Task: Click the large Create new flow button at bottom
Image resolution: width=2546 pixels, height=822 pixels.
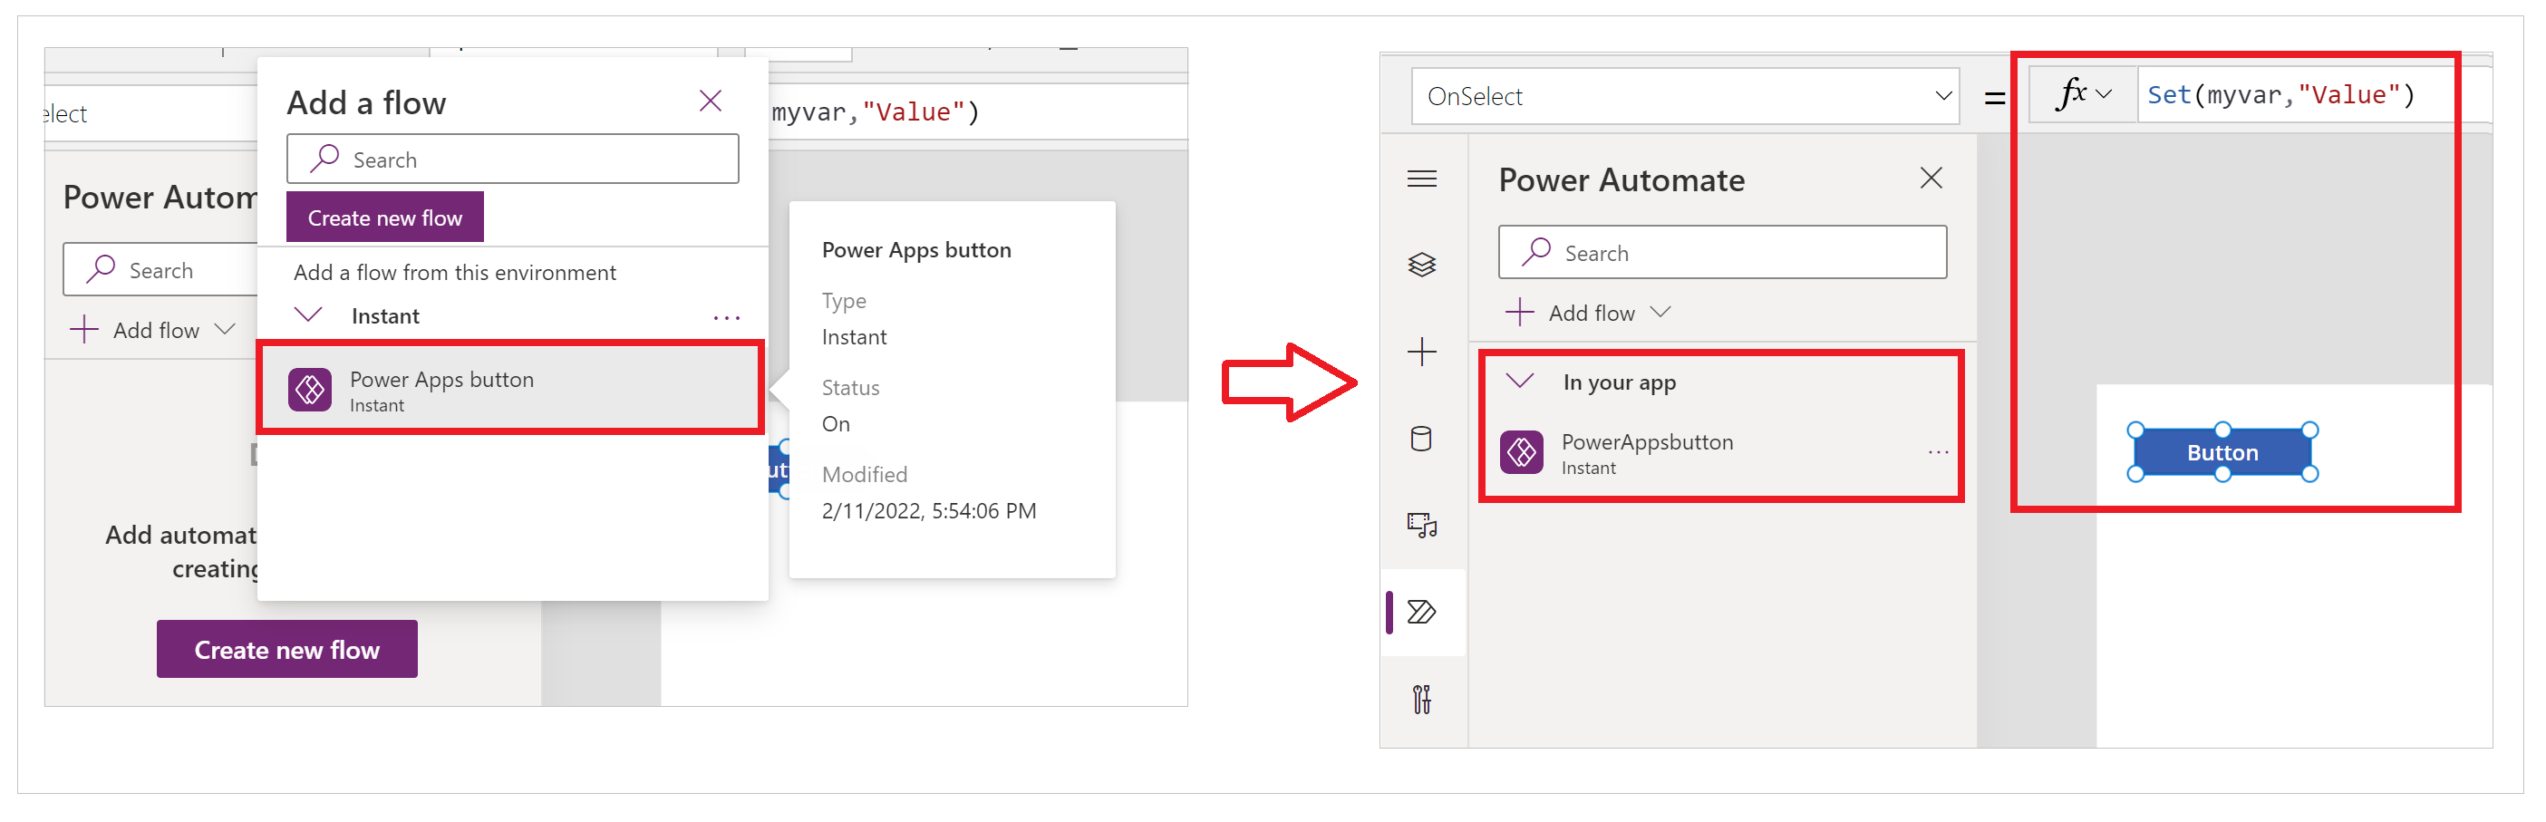Action: (286, 649)
